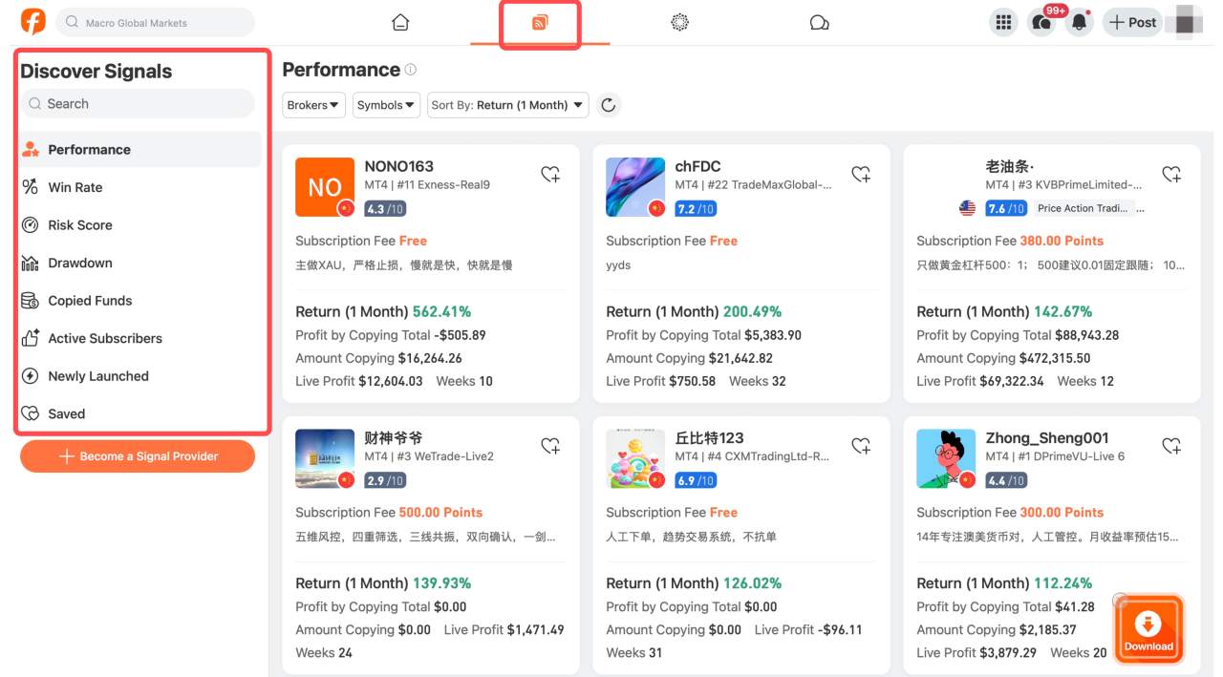Click 老油条 risk score 7.6/10 badge

pos(1006,209)
